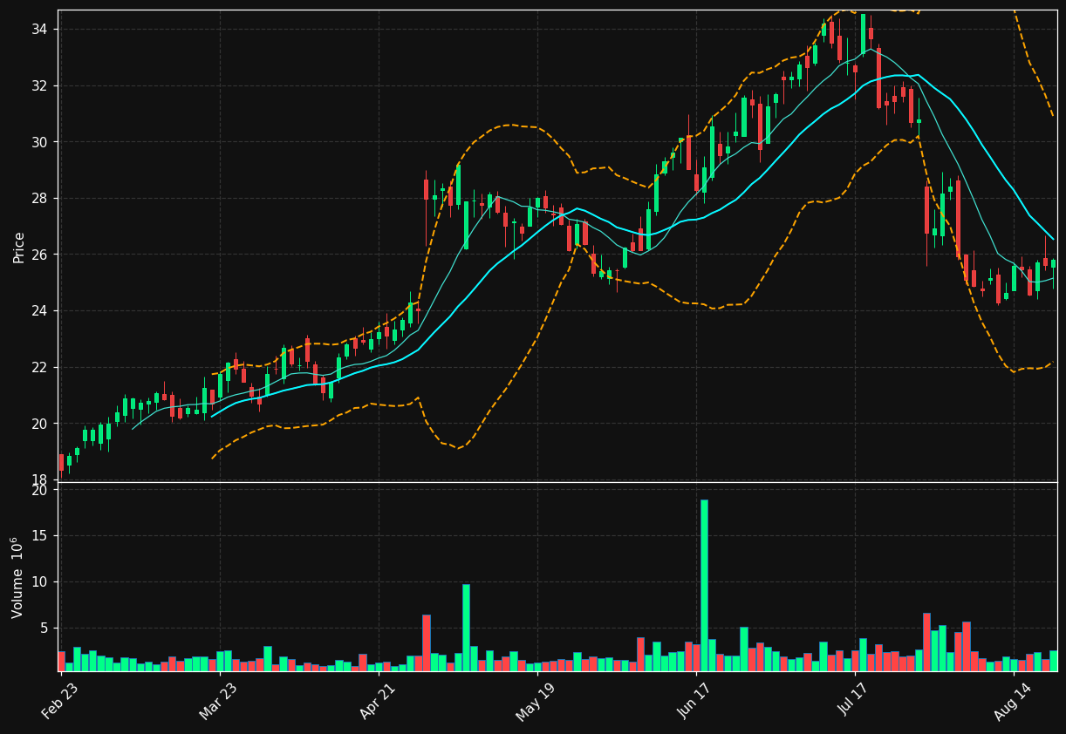Click the 10 volume axis tick
This screenshot has width=1066, height=734.
(x=41, y=582)
